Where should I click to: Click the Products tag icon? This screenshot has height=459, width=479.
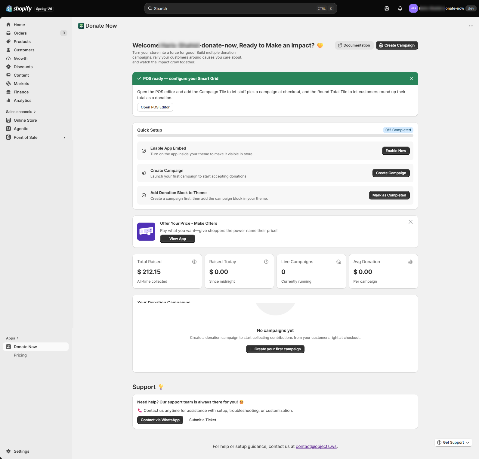pos(8,41)
